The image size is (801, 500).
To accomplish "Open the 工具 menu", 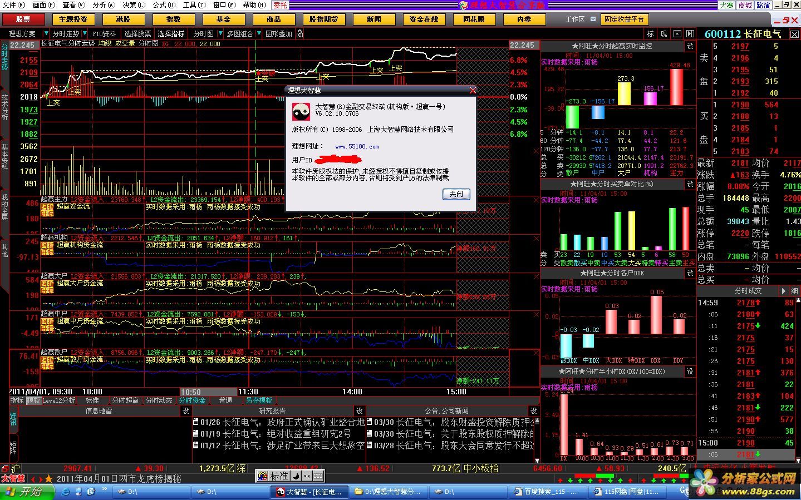I will click(194, 5).
